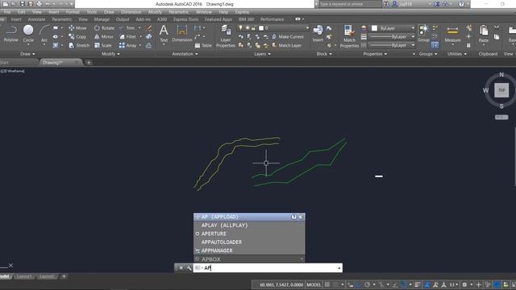Select the APERTURE suggestion
516x290 pixels.
pos(249,234)
